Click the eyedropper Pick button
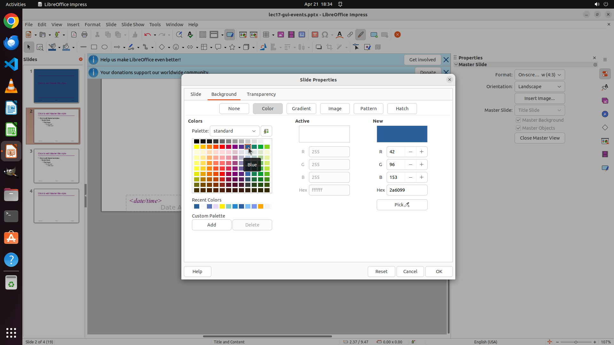The height and width of the screenshot is (345, 614). point(402,205)
